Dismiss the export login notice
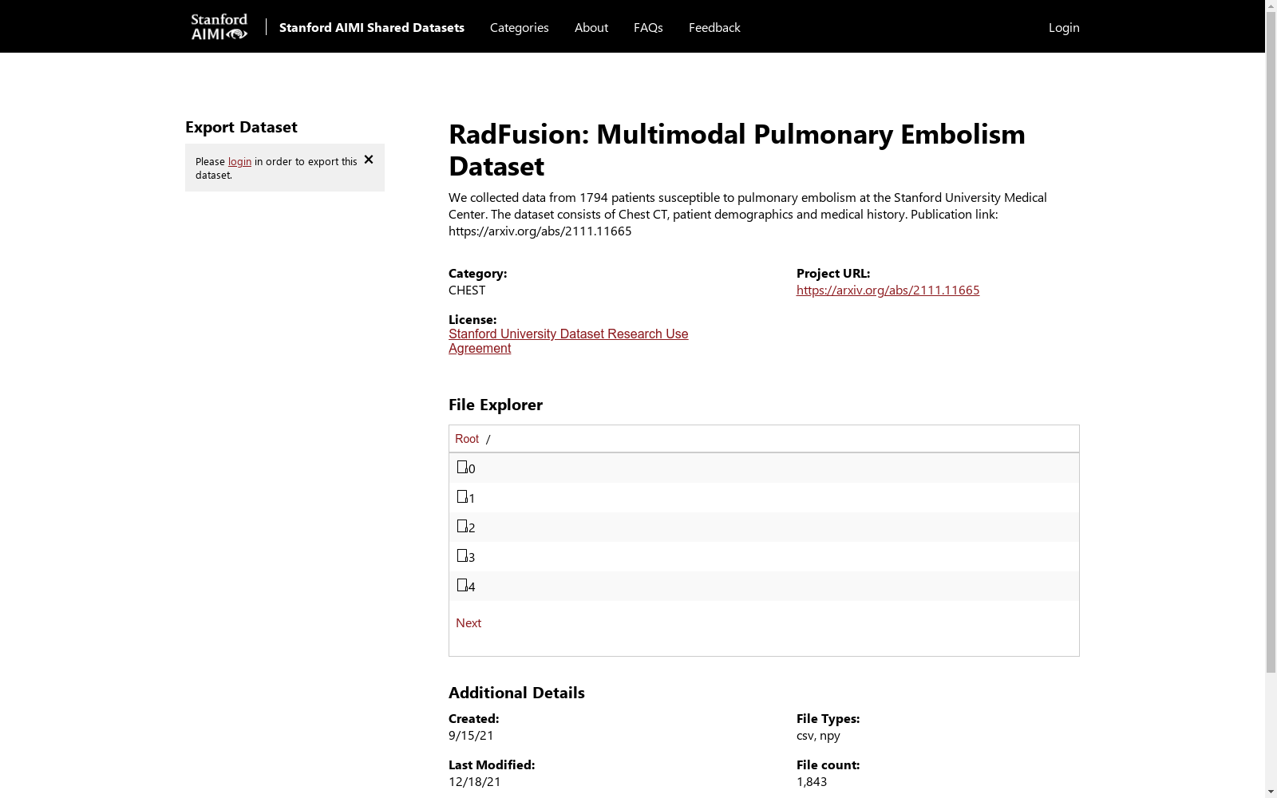 [x=369, y=160]
